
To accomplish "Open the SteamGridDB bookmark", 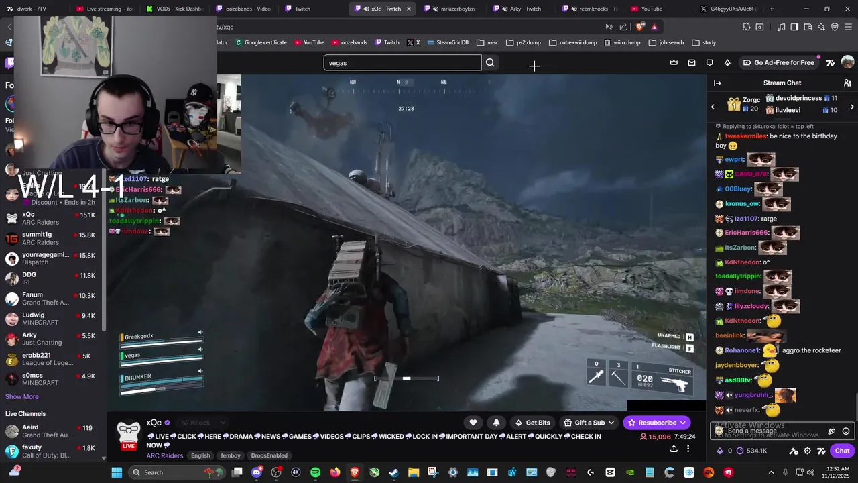I will pyautogui.click(x=447, y=42).
